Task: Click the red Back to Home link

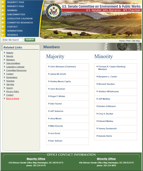Action: 13,98
